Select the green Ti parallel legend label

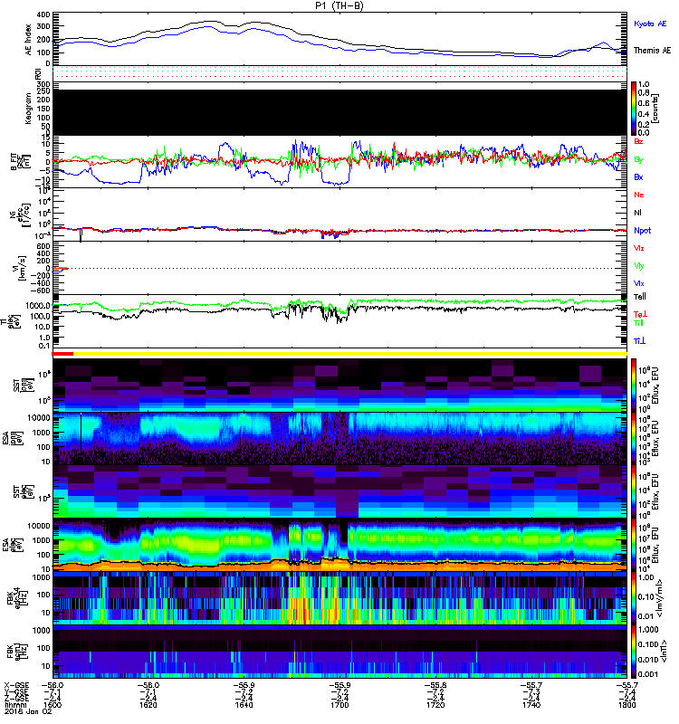click(638, 323)
